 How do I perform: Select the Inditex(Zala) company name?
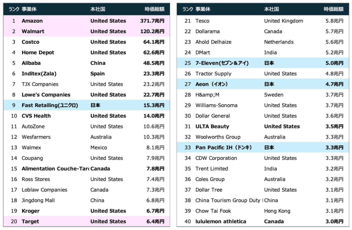[x=39, y=74]
